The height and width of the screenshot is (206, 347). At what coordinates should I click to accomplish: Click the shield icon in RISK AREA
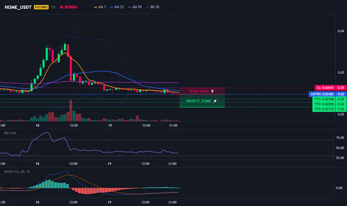click(212, 91)
